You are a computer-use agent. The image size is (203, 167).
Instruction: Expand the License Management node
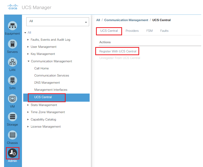pos(28,127)
